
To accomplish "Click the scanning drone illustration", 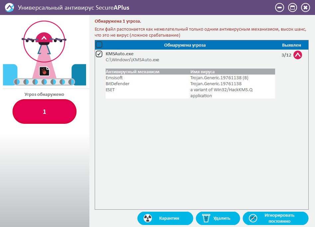I will [44, 41].
